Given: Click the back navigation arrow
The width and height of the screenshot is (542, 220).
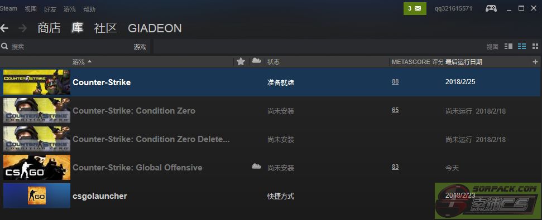Looking at the screenshot, I should point(4,28).
